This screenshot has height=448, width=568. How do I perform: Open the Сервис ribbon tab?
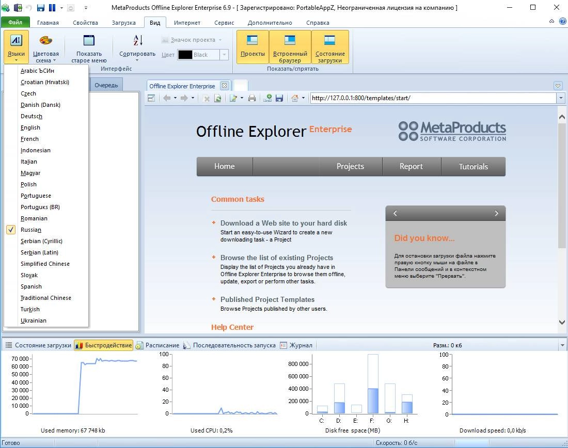coord(224,23)
